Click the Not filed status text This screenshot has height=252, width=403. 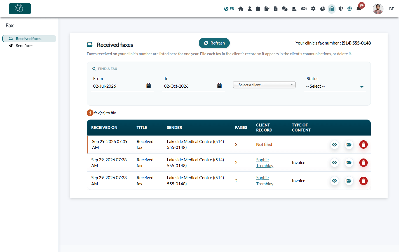(264, 144)
